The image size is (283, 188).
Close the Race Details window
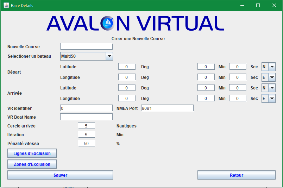[274, 5]
